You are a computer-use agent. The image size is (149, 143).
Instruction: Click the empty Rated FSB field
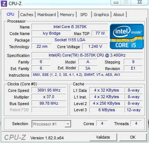tap(49, 110)
